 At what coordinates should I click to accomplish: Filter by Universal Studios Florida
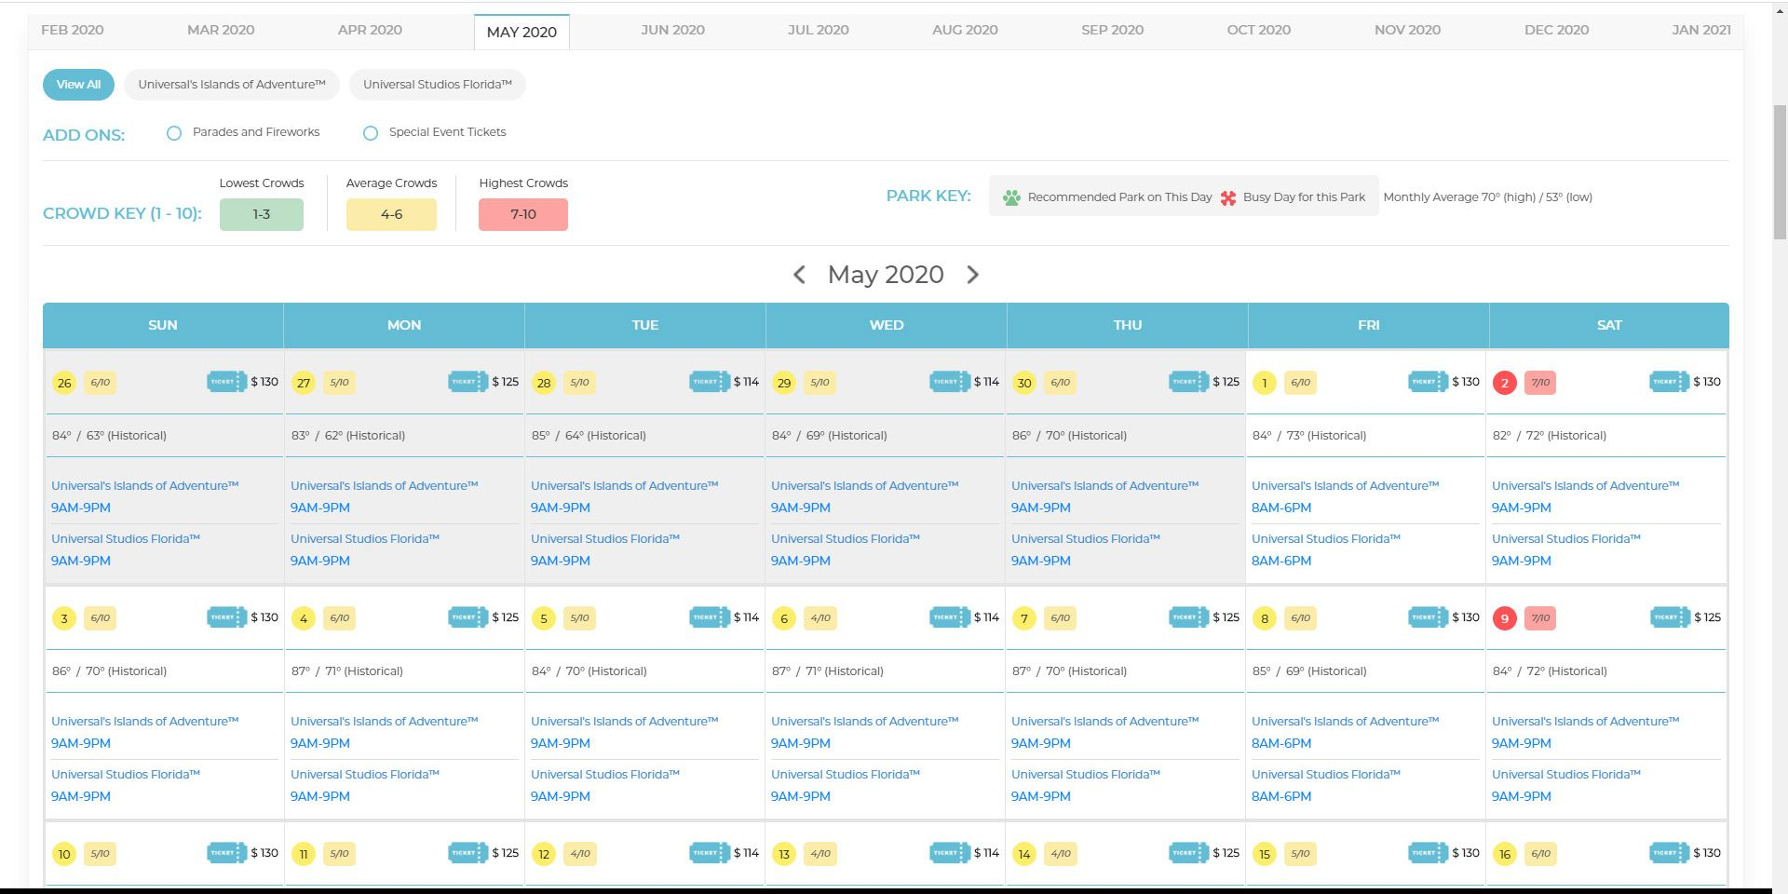(438, 85)
